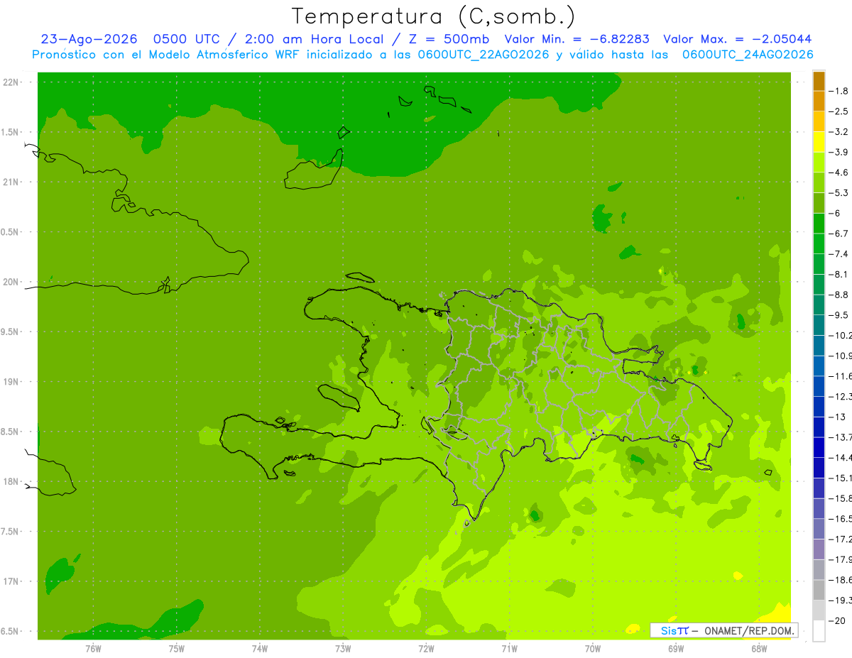Click the 'Temperatura (C,somb.)' chart title

[433, 16]
